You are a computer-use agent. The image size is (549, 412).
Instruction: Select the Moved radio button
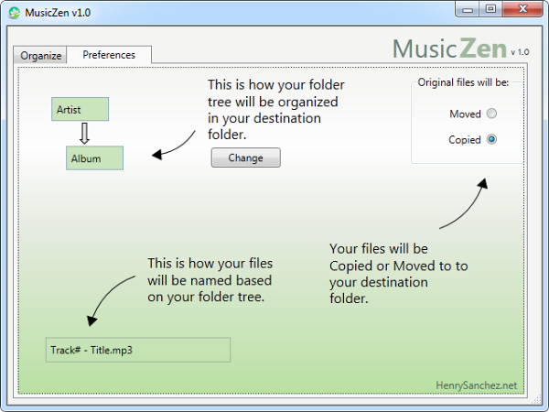point(491,114)
